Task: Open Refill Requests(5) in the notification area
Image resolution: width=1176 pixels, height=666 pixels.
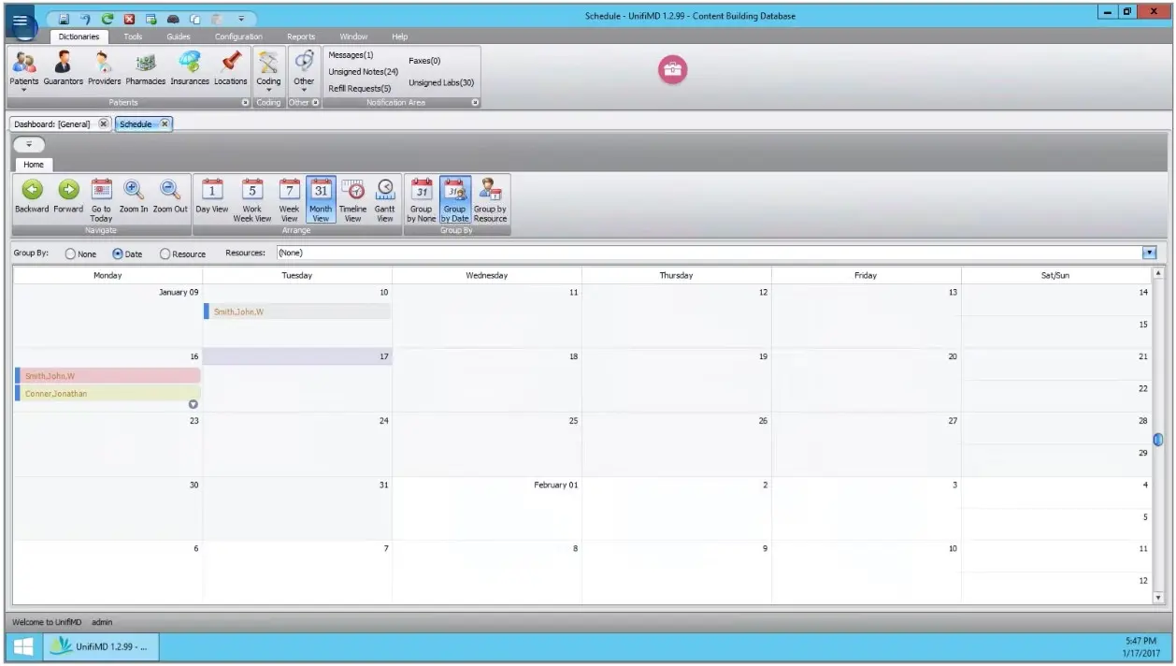Action: [360, 88]
